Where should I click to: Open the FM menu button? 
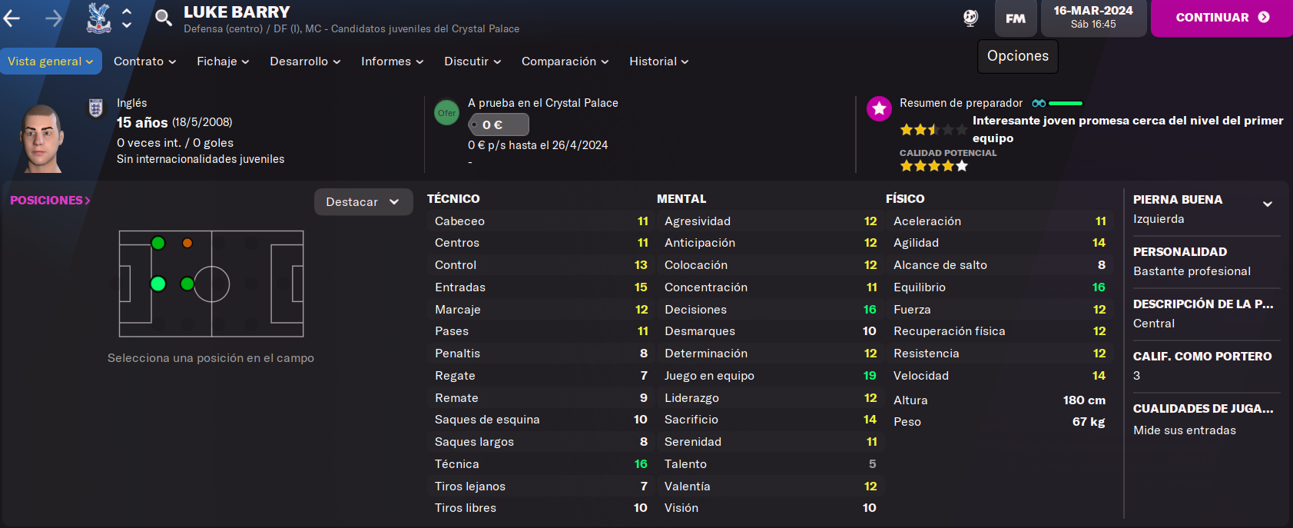point(1016,18)
